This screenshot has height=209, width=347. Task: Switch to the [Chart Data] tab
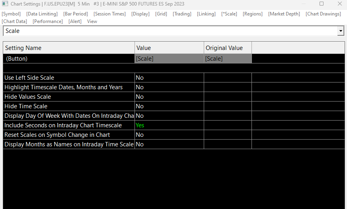coord(14,21)
